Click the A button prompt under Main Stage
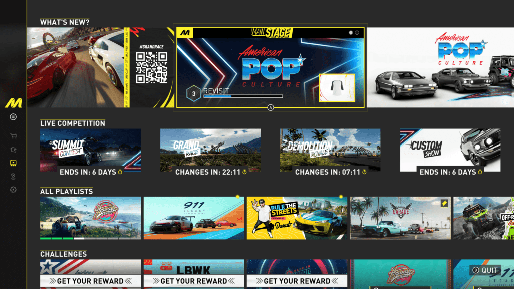 tap(271, 107)
